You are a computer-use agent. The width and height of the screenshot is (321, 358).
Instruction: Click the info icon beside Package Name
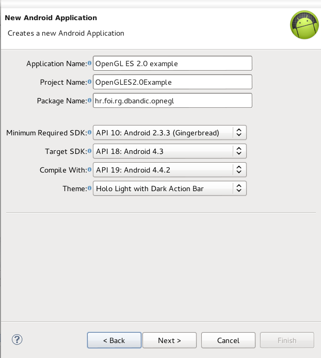(90, 100)
